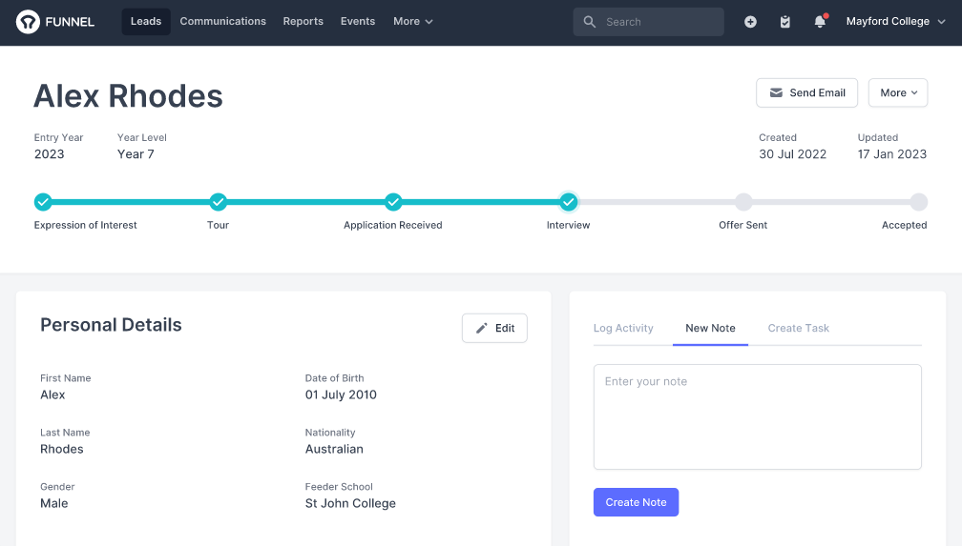Open the notifications bell icon
962x546 pixels.
click(820, 22)
